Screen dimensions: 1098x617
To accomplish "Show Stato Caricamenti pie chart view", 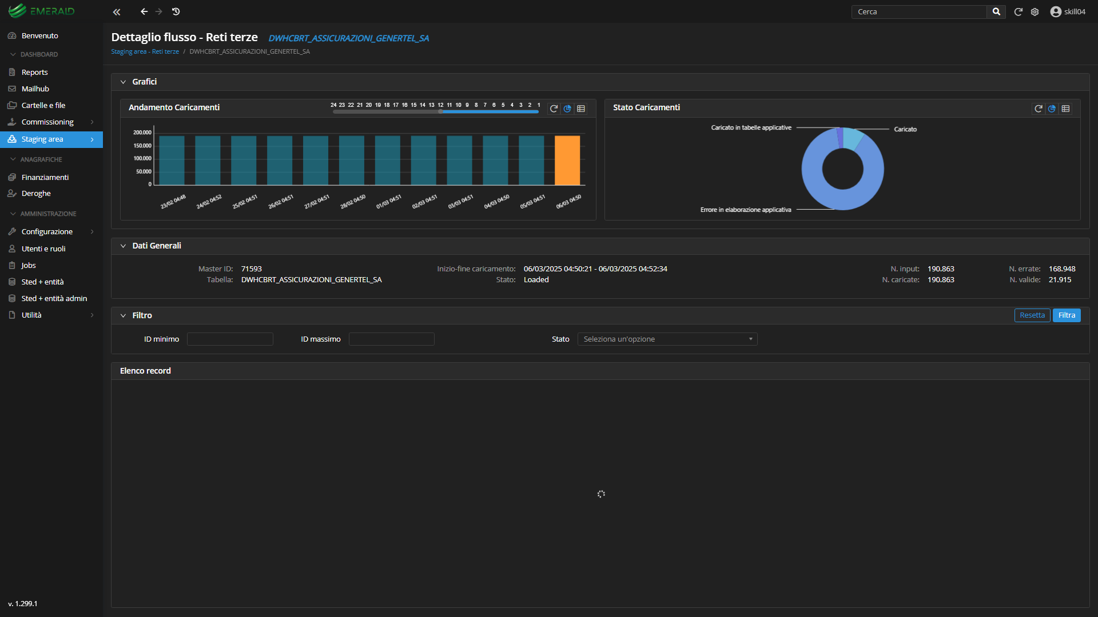I will (1052, 109).
